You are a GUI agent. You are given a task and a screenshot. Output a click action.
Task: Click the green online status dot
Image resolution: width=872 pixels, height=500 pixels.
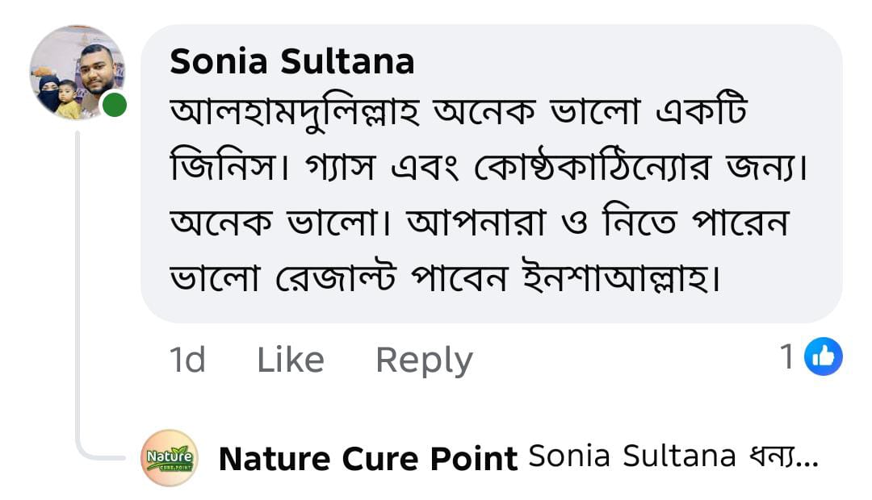point(115,105)
